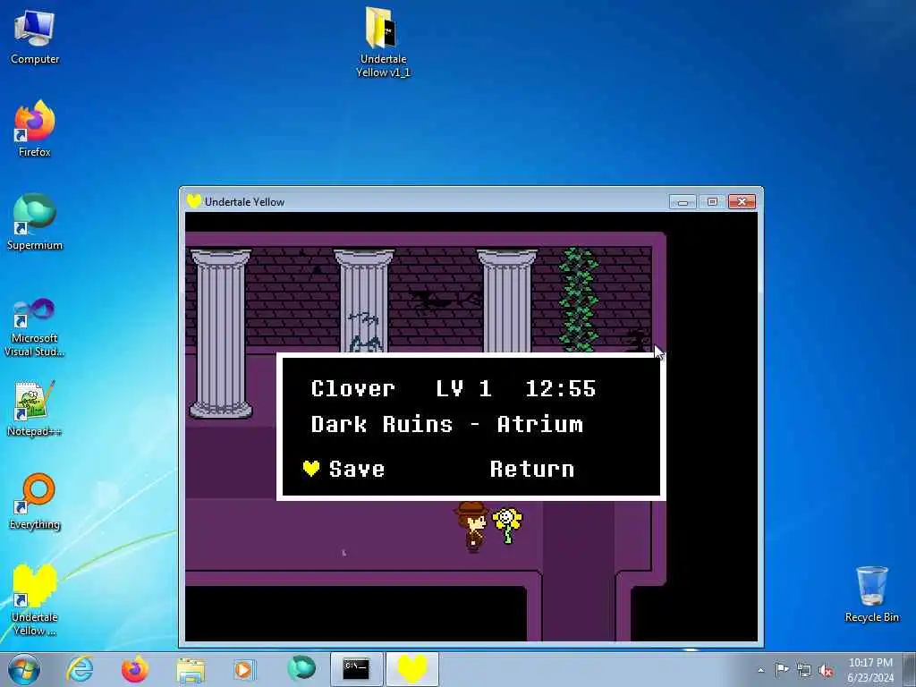Click the Clover character sprite

coord(471,526)
